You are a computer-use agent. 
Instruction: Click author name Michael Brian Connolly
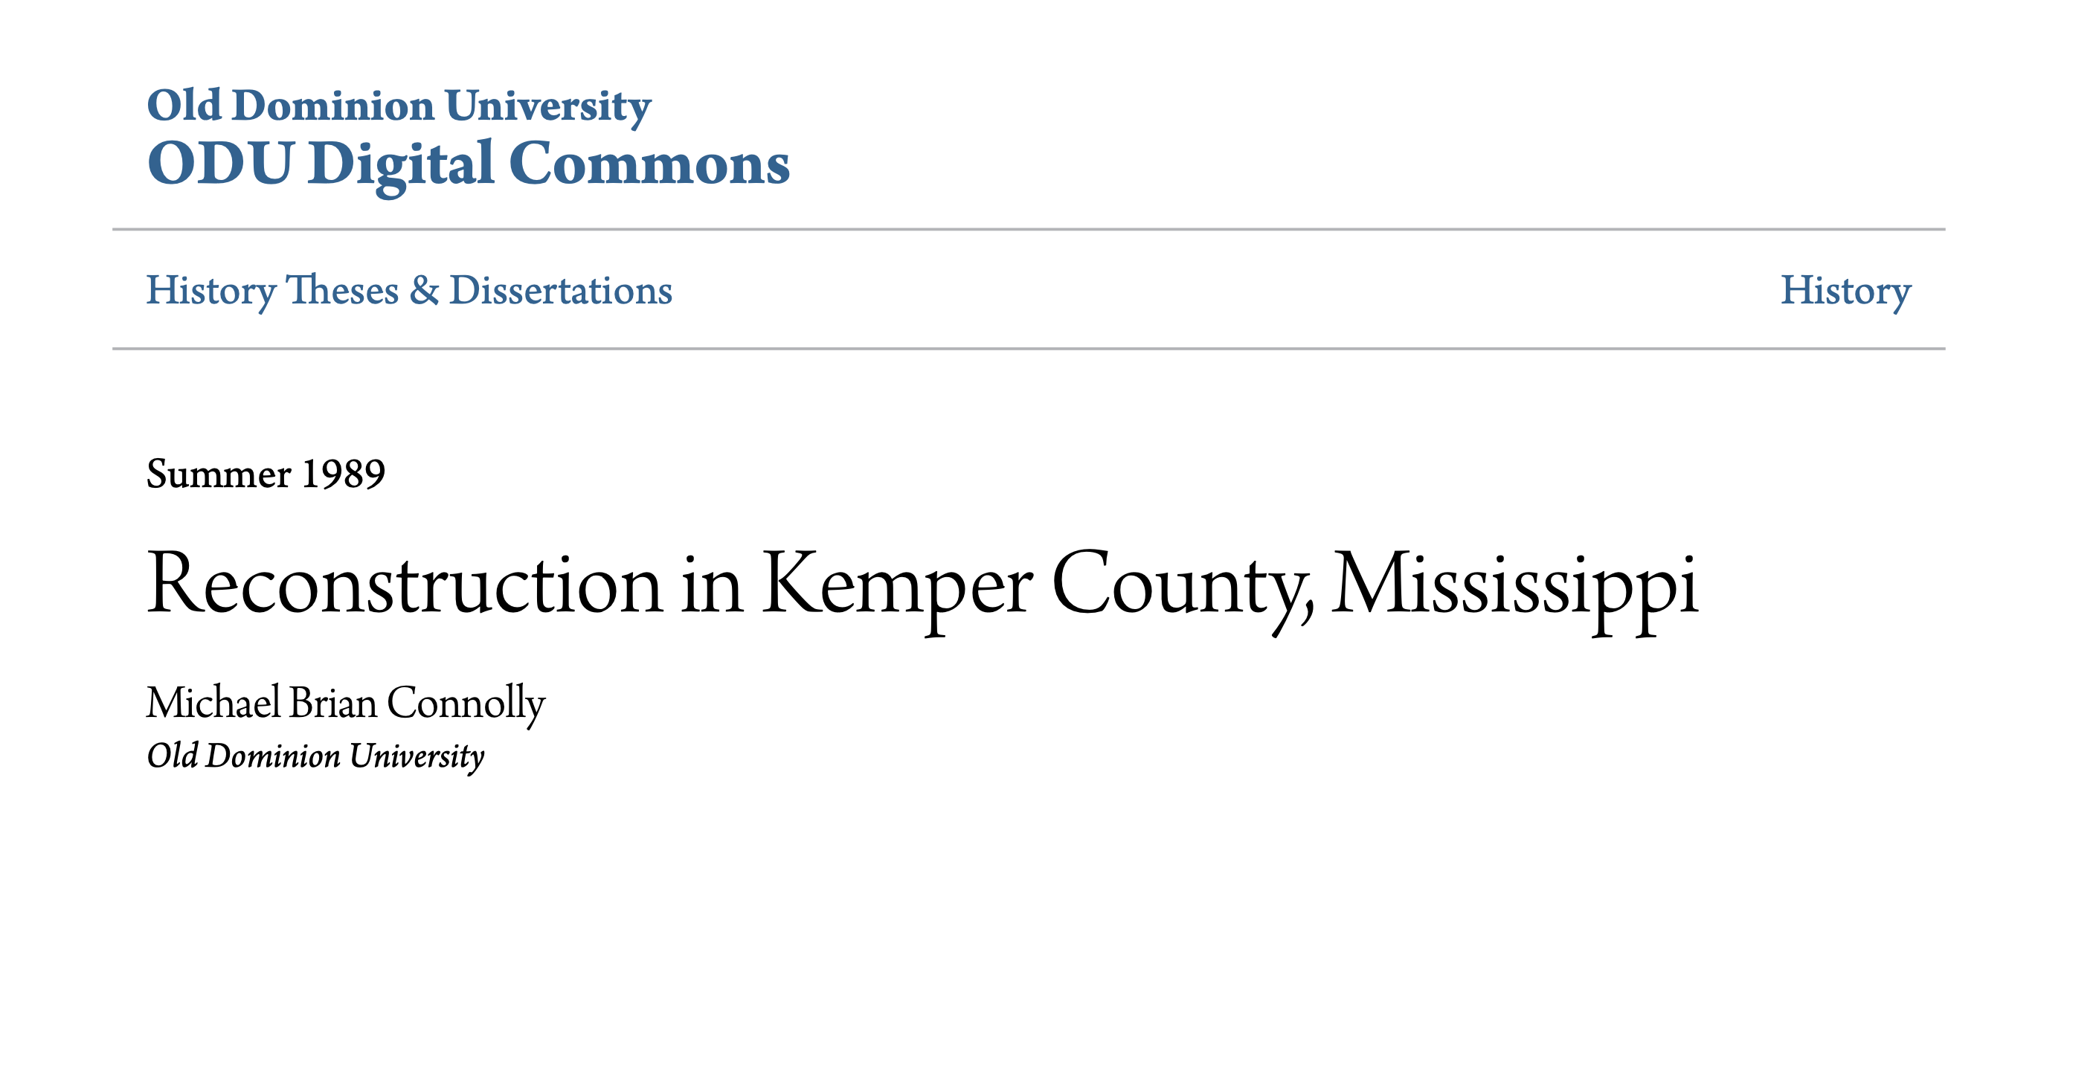coord(345,704)
